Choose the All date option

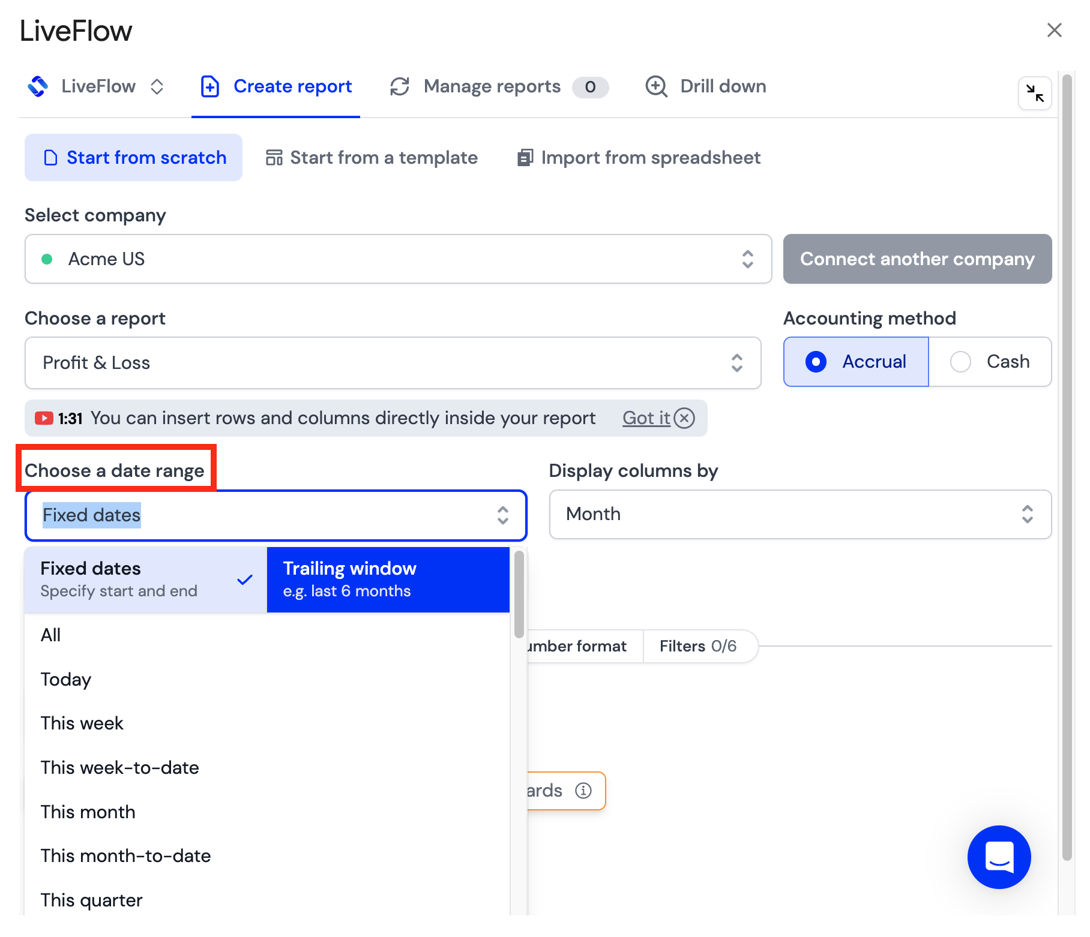[x=267, y=635]
